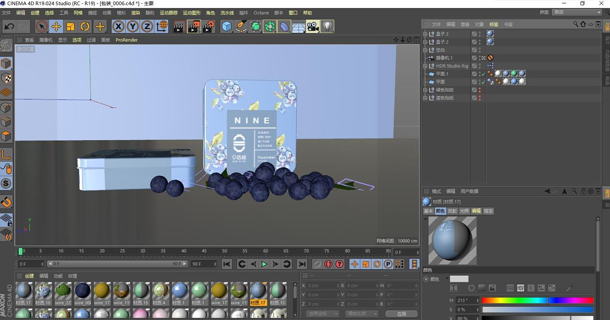Enable Texture mode in left sidebar

(6, 78)
